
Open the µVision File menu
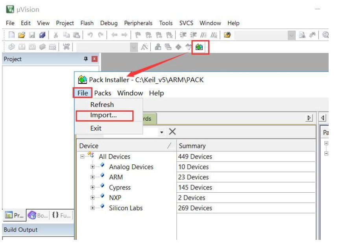[x=10, y=23]
